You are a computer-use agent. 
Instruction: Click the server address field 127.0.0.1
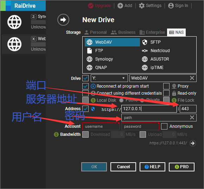pos(149,109)
